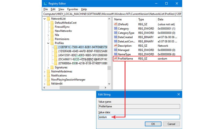This screenshot has height=129, width=224.
Task: Click the DateCreated binary value icon
Action: (x=115, y=37)
